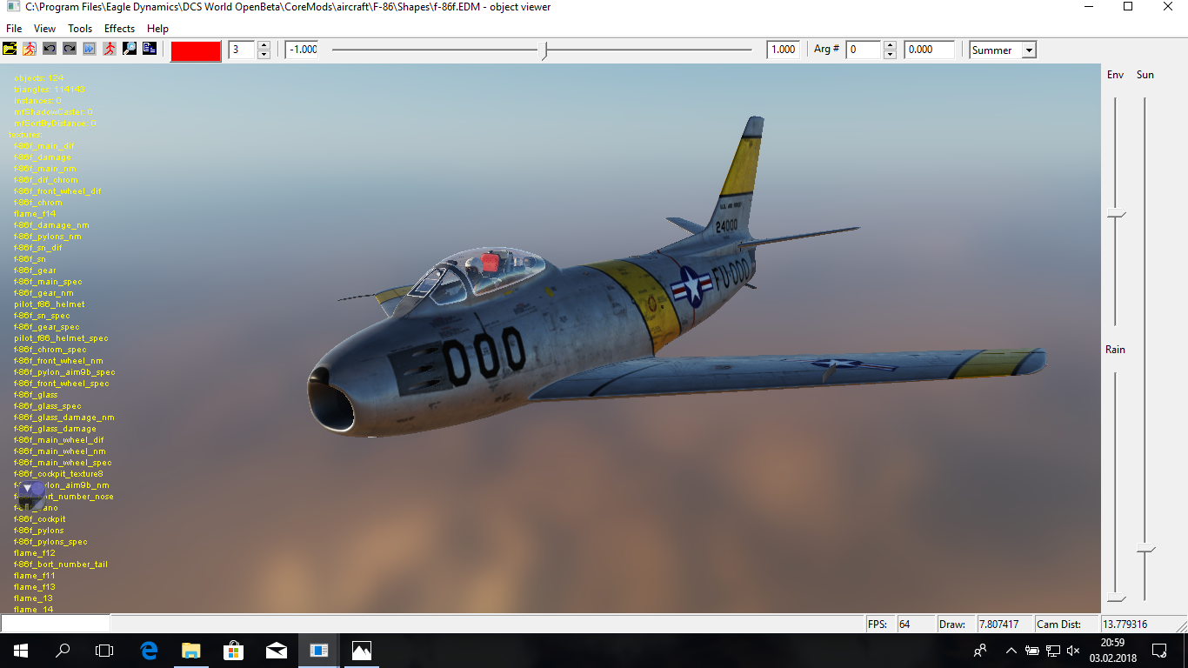
Task: Click the Draw value 7.807417
Action: pyautogui.click(x=1004, y=624)
